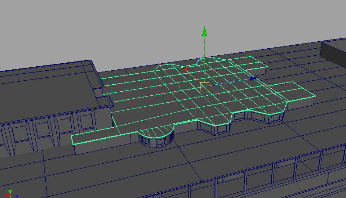Click the yellow center square of the manipulator
The height and width of the screenshot is (198, 346).
[x=204, y=86]
